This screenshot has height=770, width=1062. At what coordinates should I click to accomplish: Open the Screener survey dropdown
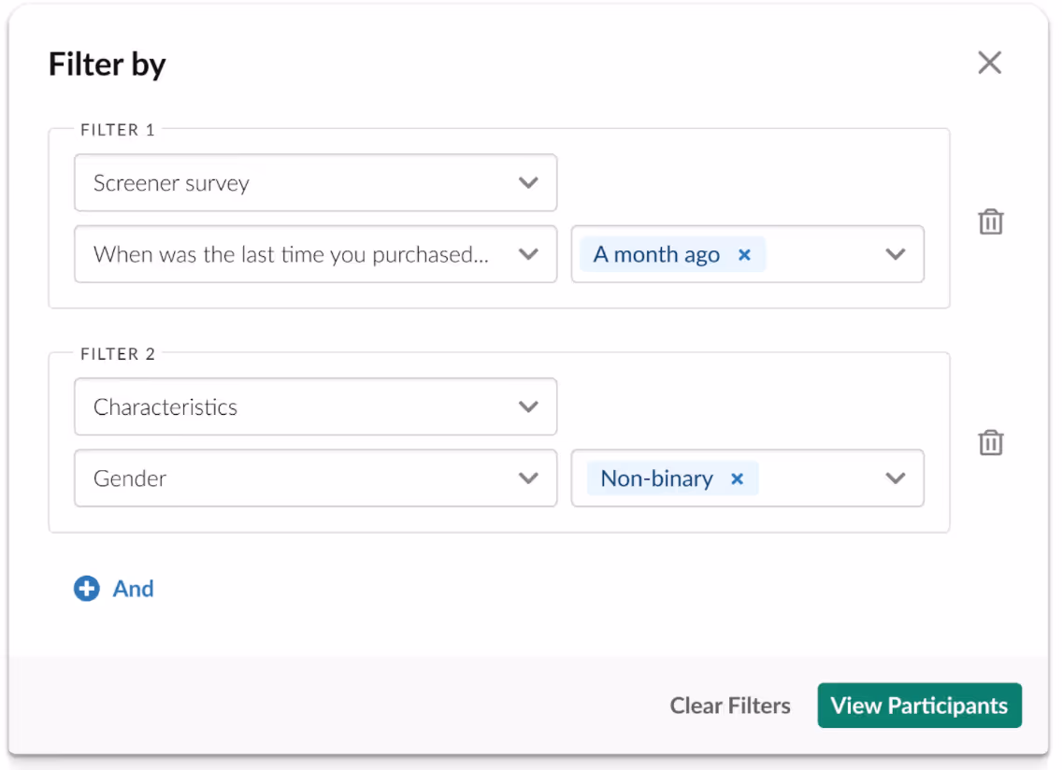pos(315,183)
